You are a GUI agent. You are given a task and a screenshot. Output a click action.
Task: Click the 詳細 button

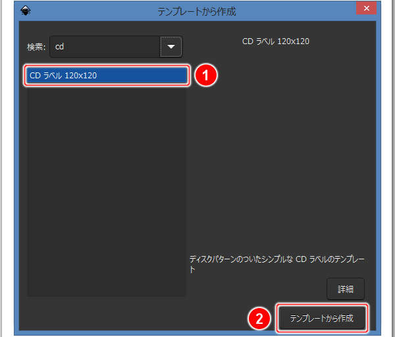(346, 289)
